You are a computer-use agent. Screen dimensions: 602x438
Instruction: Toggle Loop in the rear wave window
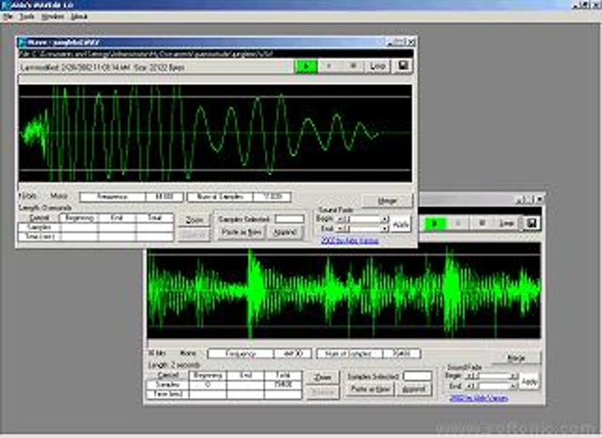tap(506, 224)
